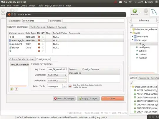159x119 pixels.
Task: Enable the auto increment checkbox for message_id
Action: [43, 40]
